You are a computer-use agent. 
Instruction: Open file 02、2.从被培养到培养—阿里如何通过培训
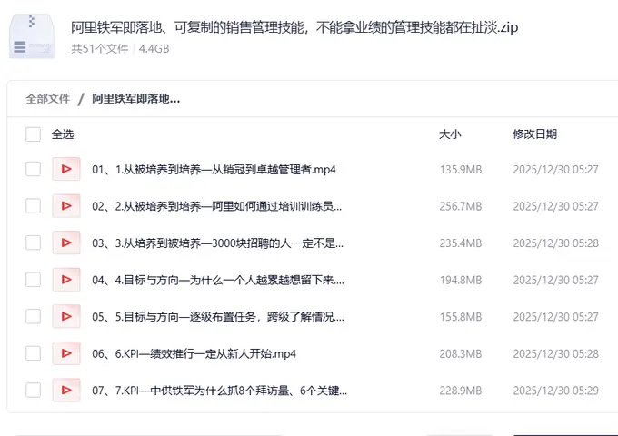pyautogui.click(x=217, y=206)
